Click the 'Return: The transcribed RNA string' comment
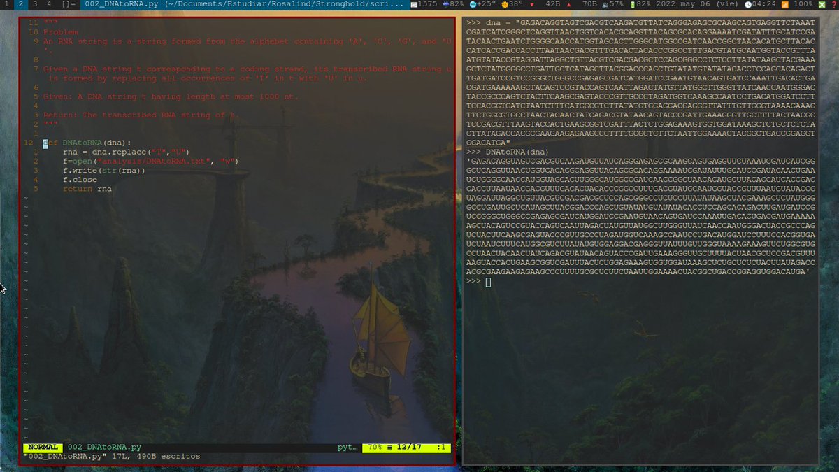This screenshot has width=839, height=472. [141, 115]
